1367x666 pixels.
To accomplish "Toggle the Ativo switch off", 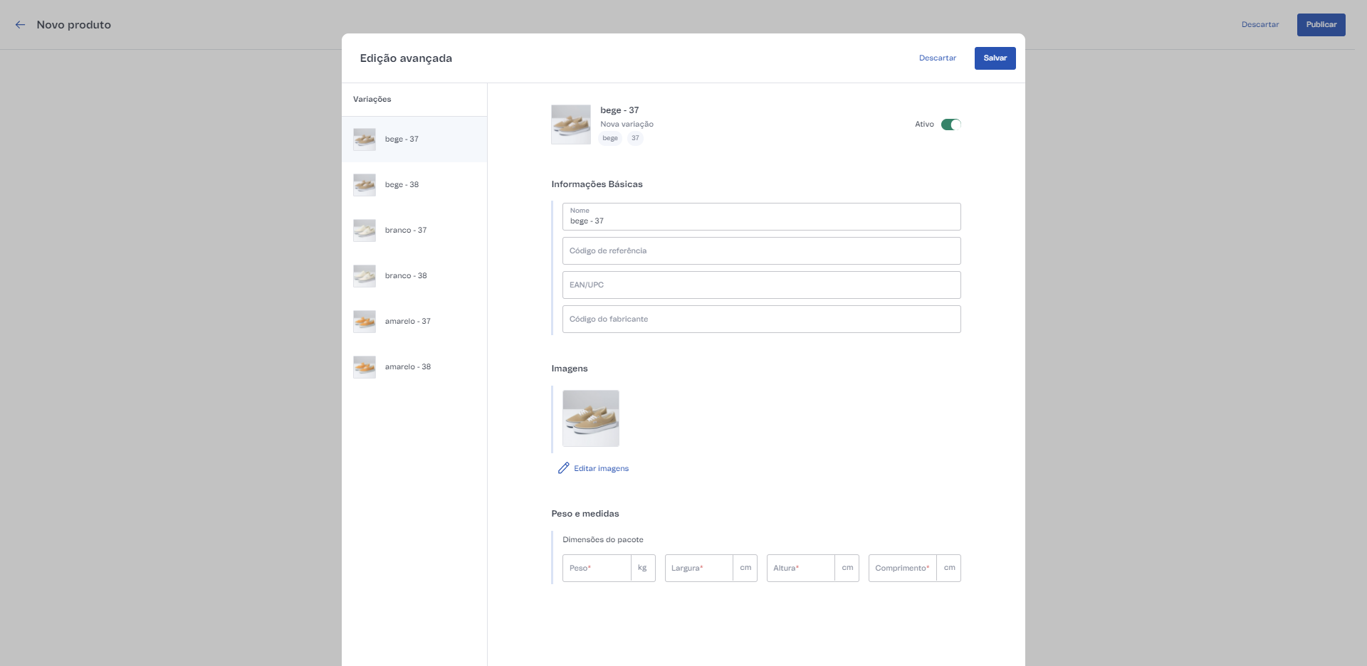I will point(950,125).
